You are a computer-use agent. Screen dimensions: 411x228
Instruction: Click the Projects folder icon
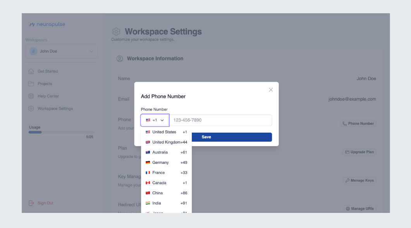[31, 84]
